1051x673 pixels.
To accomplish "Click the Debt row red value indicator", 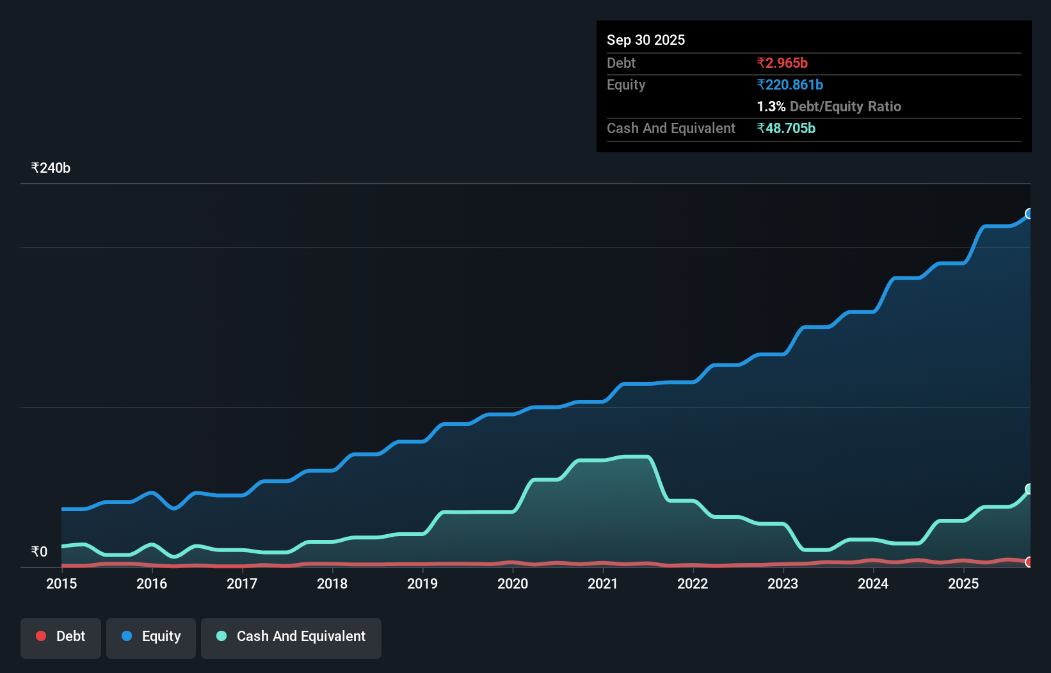I will (782, 63).
